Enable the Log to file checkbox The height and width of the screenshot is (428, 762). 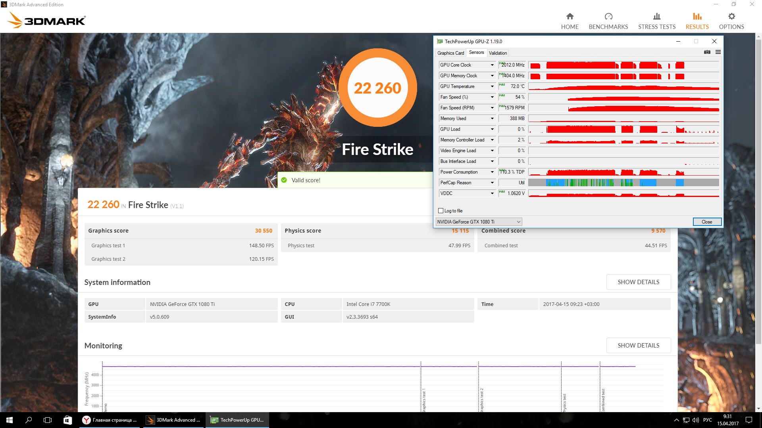[441, 211]
